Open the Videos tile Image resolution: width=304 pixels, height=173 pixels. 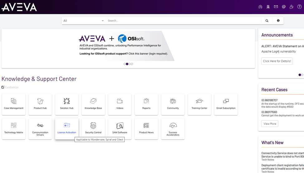[120, 104]
